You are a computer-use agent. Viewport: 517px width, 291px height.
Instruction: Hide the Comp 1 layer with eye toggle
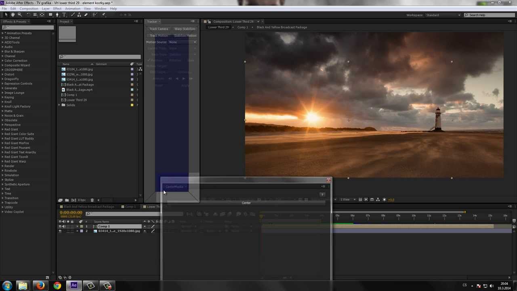point(60,226)
